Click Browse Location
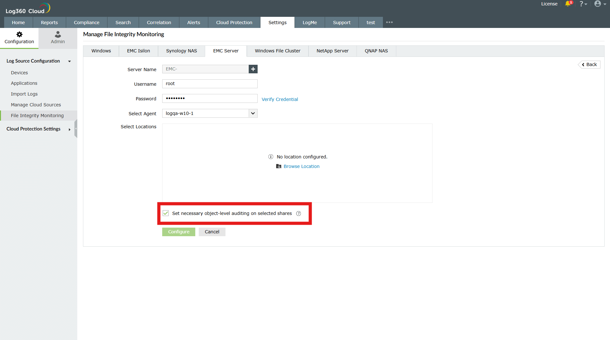Viewport: 610px width, 340px height. pos(301,166)
